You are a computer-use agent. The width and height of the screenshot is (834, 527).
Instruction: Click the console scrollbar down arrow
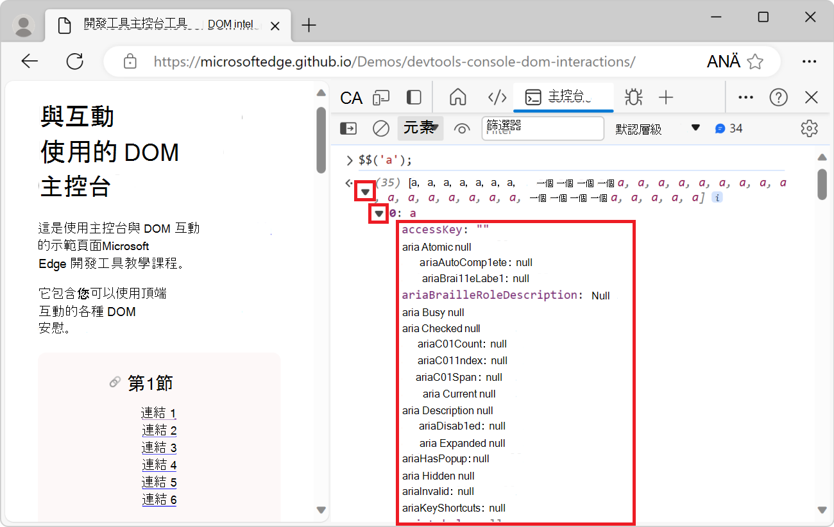[822, 510]
